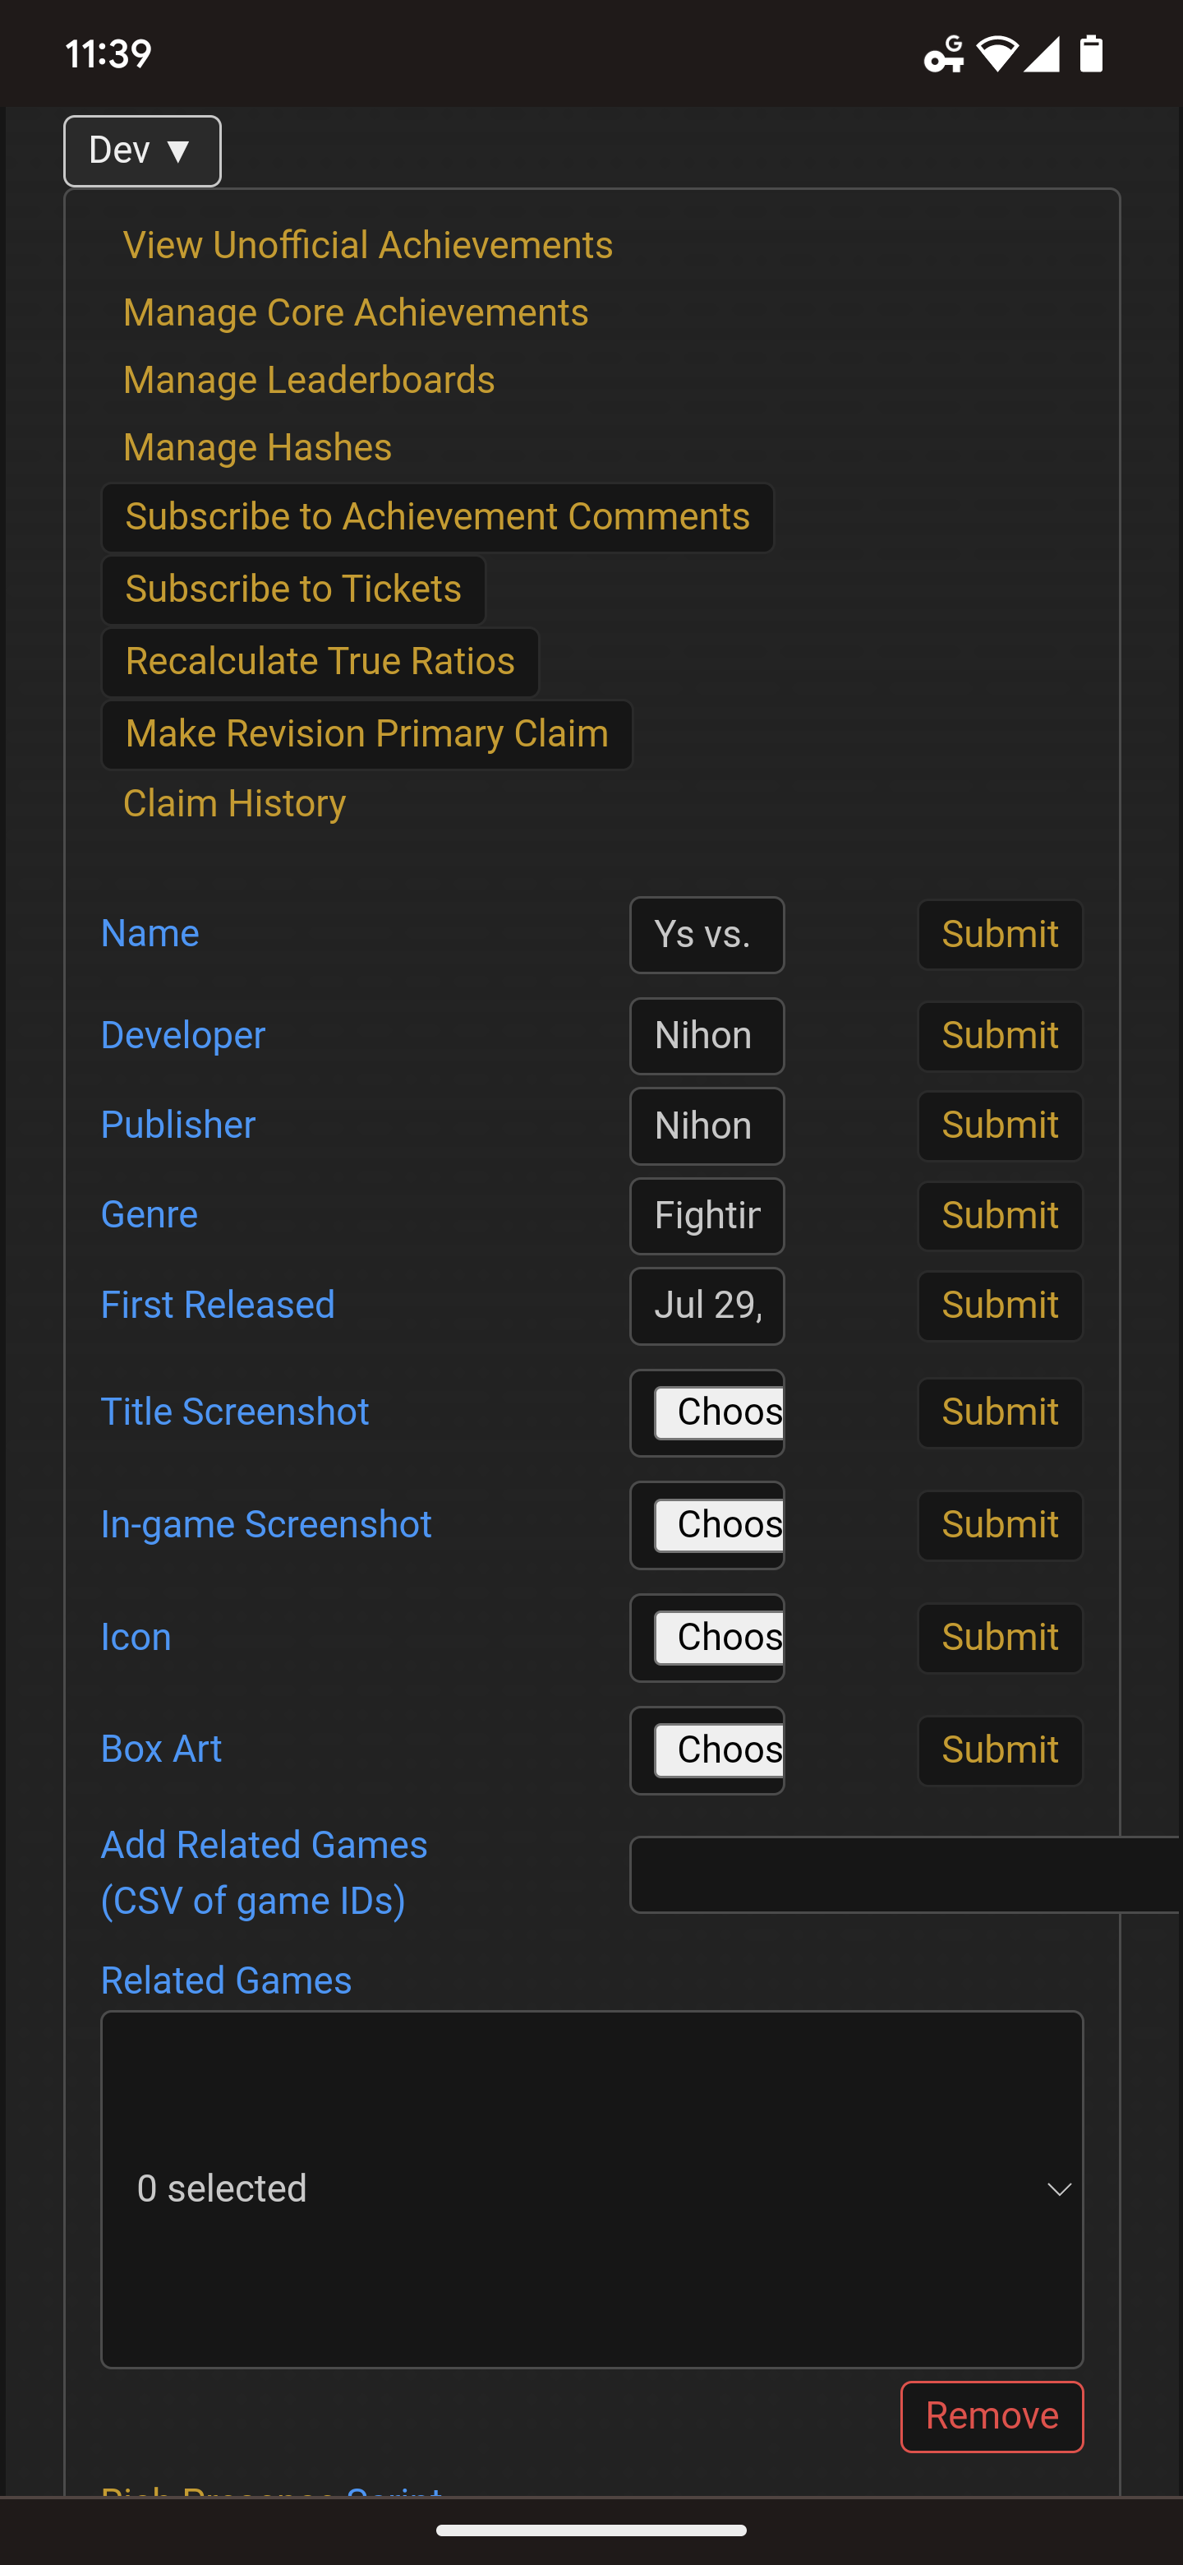Submit the game Name change
This screenshot has width=1183, height=2565.
[999, 935]
